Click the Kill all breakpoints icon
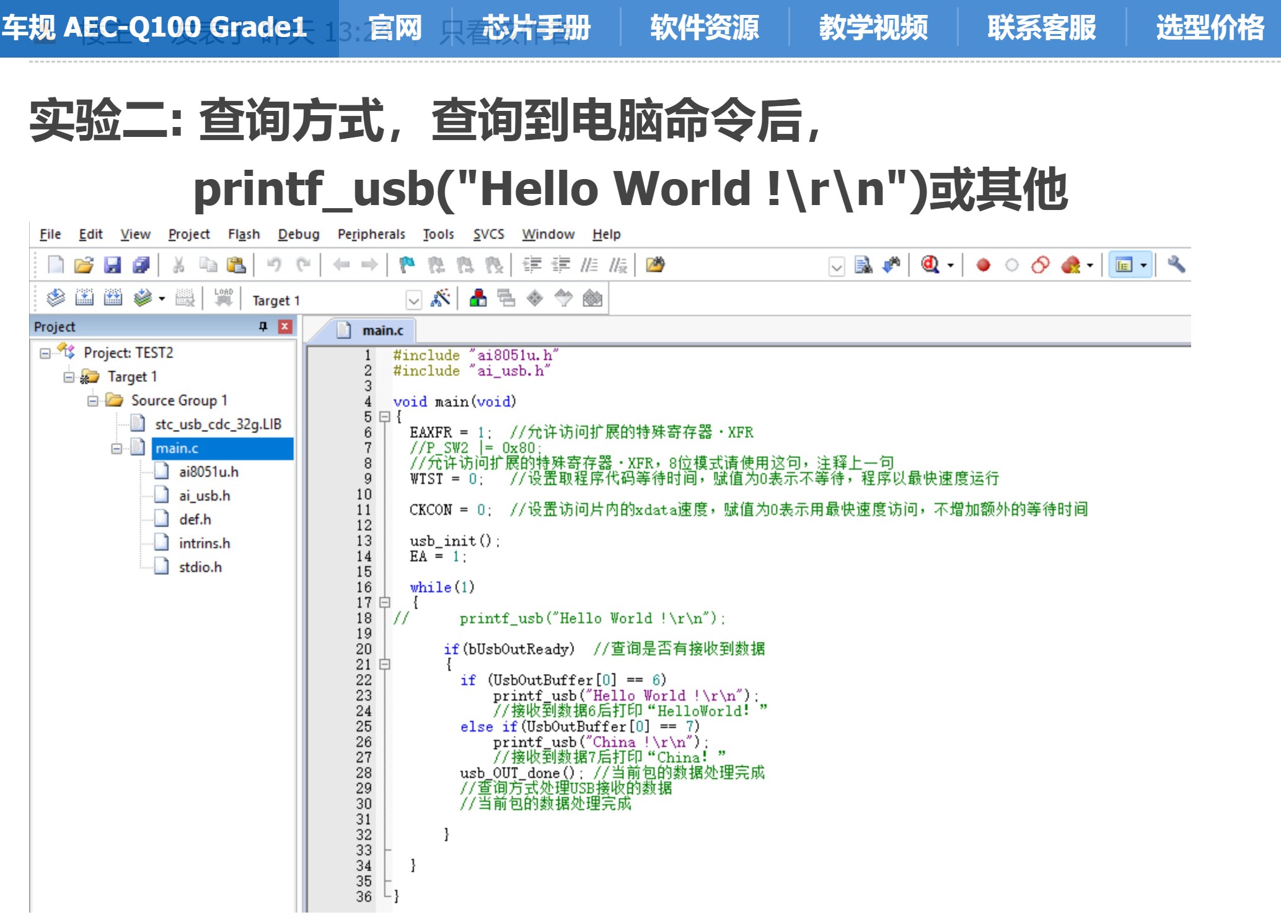Viewport: 1281px width, 920px height. (x=1071, y=265)
